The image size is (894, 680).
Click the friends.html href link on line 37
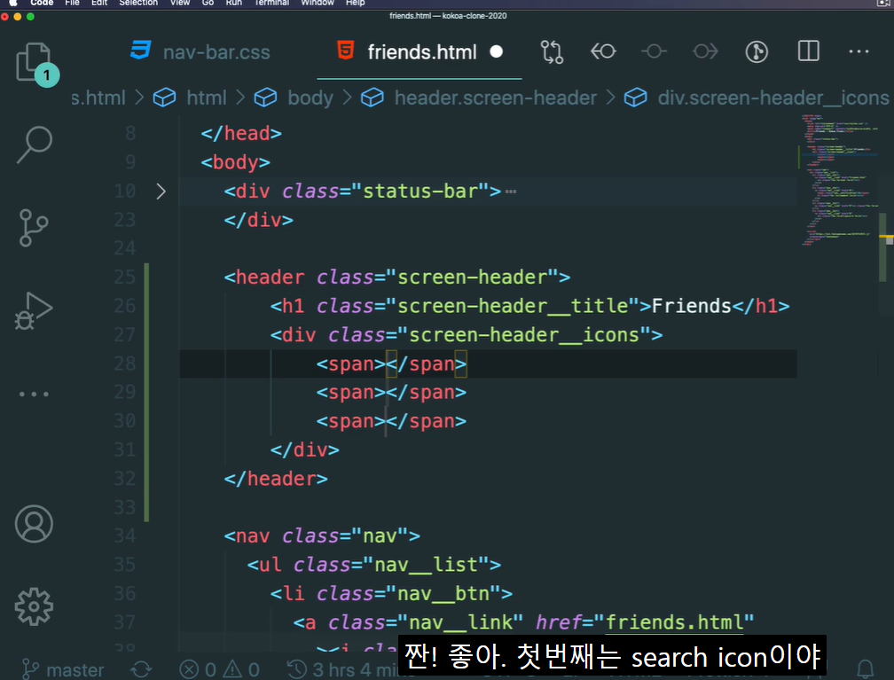[674, 622]
